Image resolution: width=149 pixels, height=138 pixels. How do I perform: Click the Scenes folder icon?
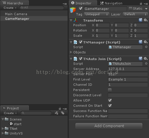tap(7, 119)
